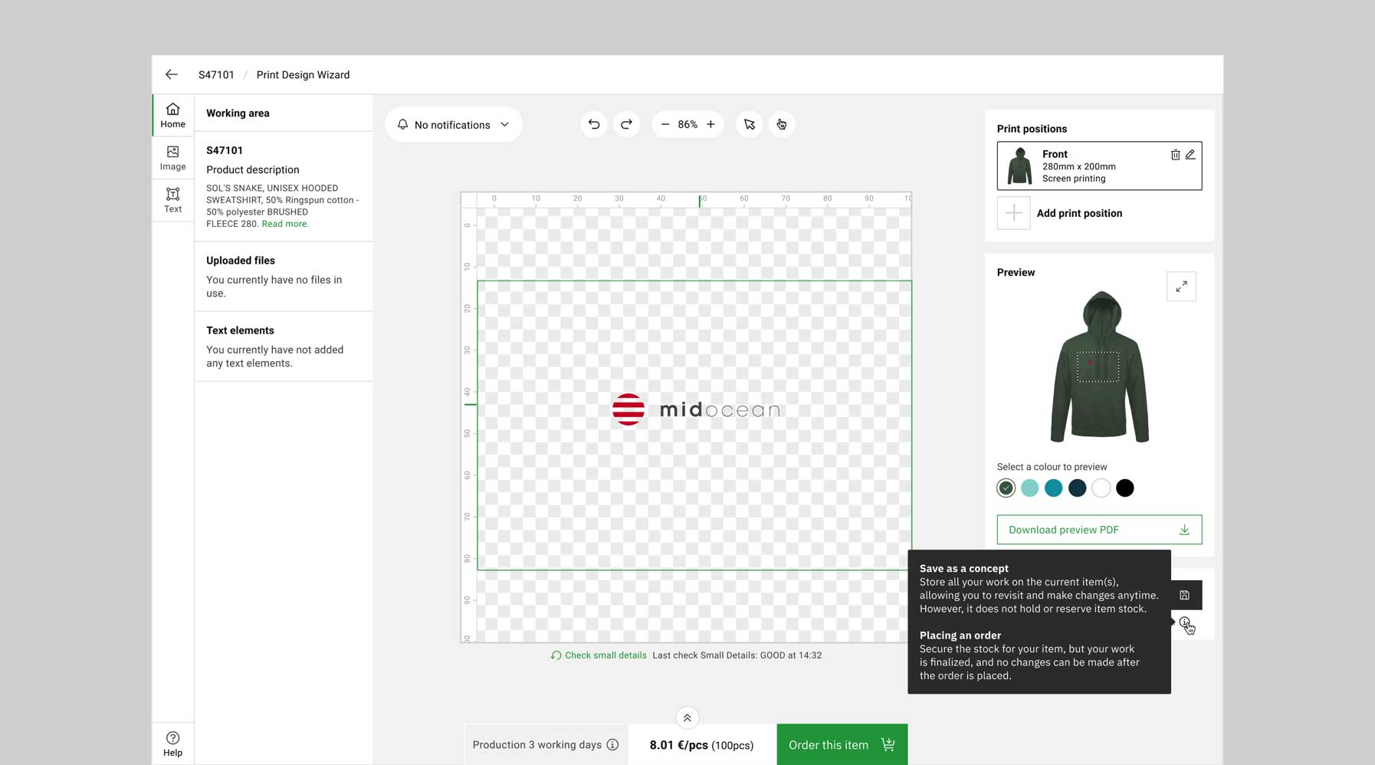Open the Home sidebar tab
The image size is (1375, 765).
click(x=173, y=116)
